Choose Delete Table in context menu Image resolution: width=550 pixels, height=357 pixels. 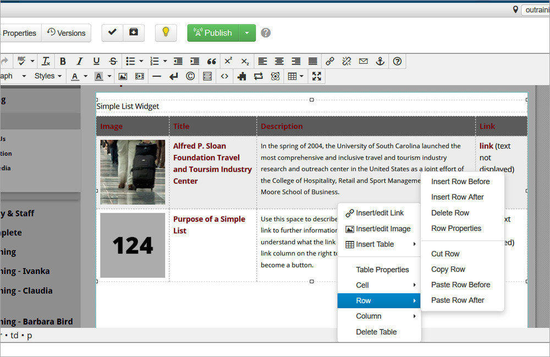pos(376,332)
